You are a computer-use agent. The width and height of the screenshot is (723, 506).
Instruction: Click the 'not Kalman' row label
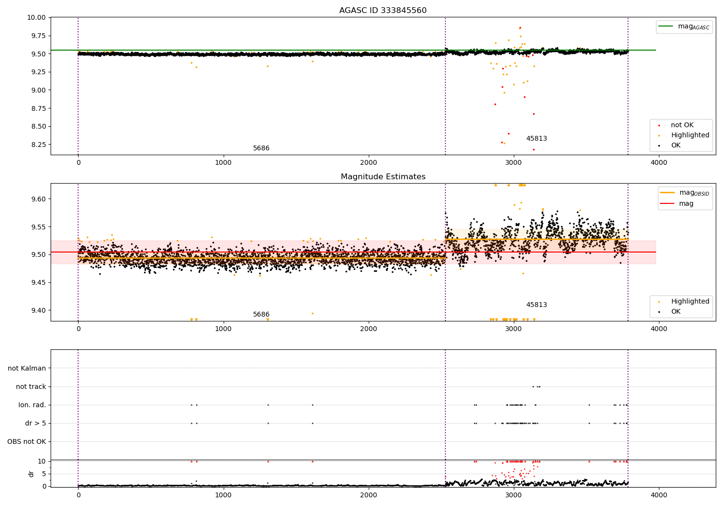27,369
